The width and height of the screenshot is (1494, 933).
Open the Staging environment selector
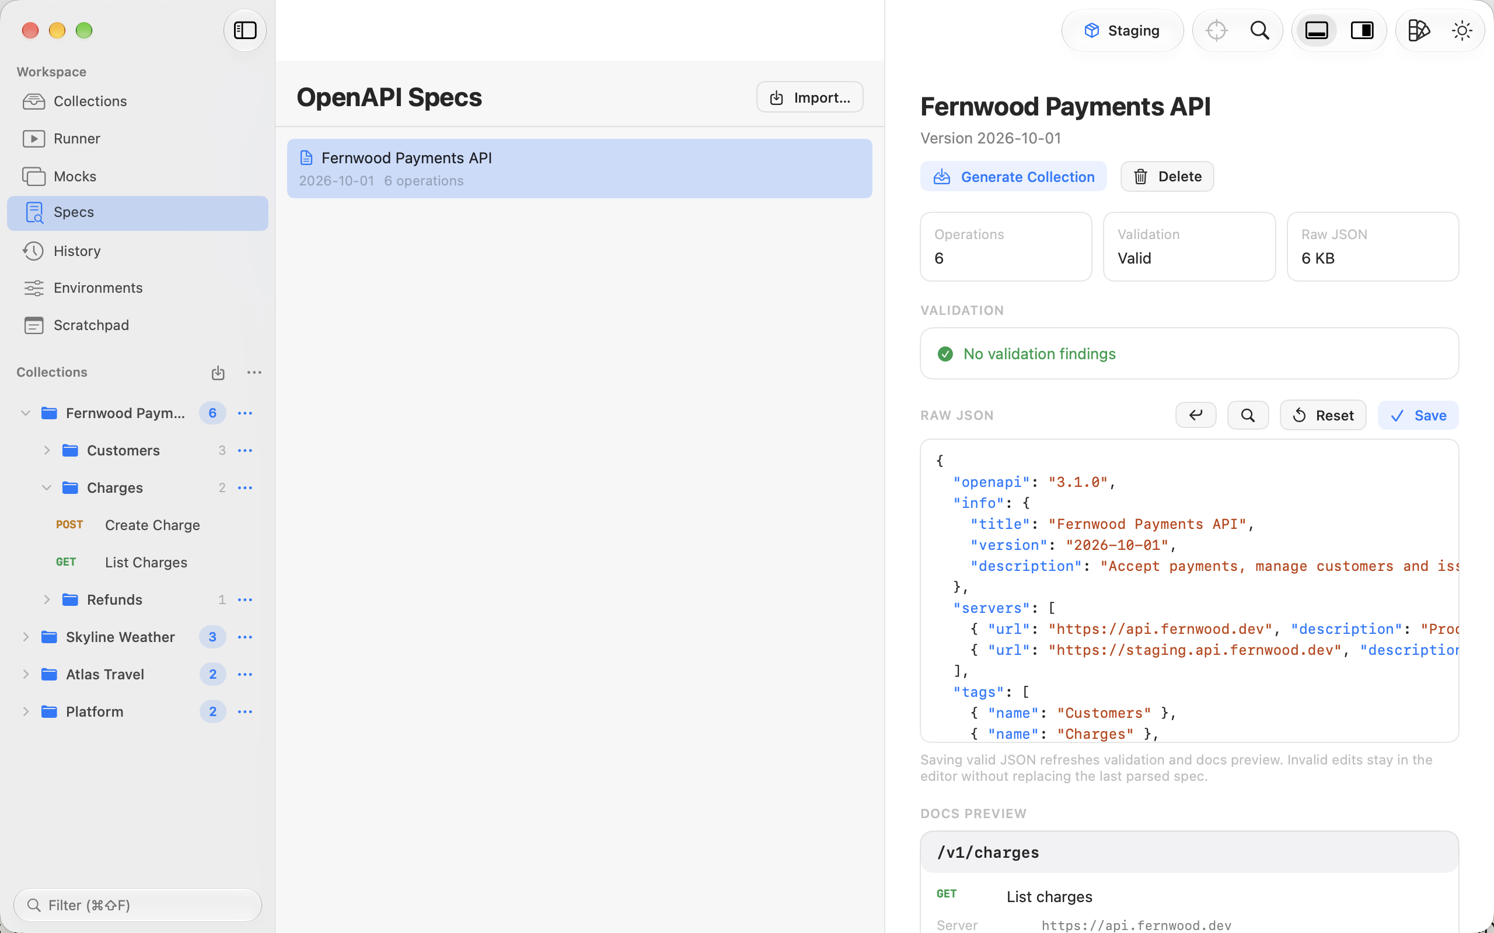coord(1122,30)
